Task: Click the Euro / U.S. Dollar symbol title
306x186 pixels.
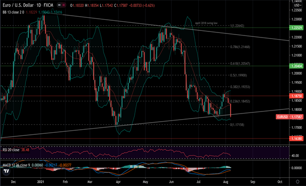Action: tap(28, 5)
